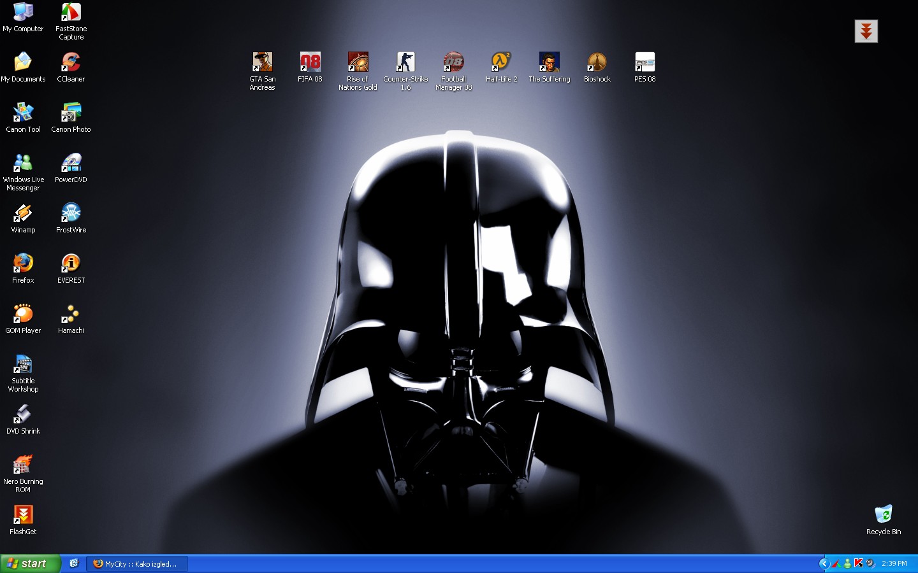Click the Canon Photo shortcut
Screen dimensions: 918x573
pos(71,118)
